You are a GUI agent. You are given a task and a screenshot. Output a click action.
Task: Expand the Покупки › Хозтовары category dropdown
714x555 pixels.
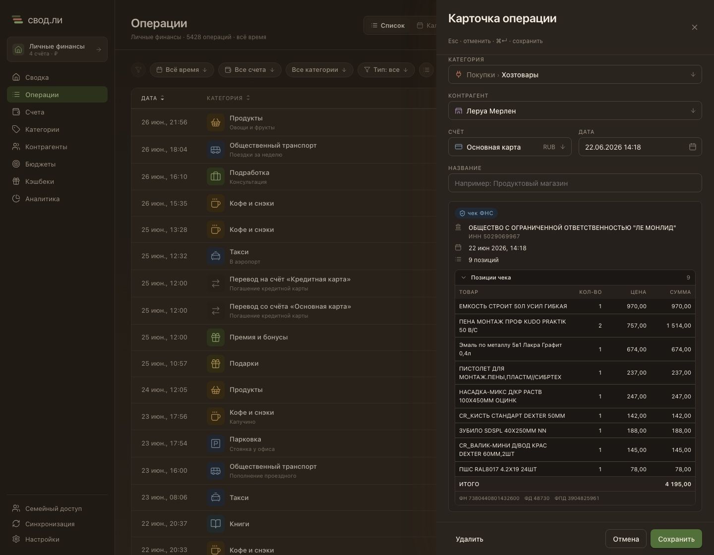click(575, 75)
